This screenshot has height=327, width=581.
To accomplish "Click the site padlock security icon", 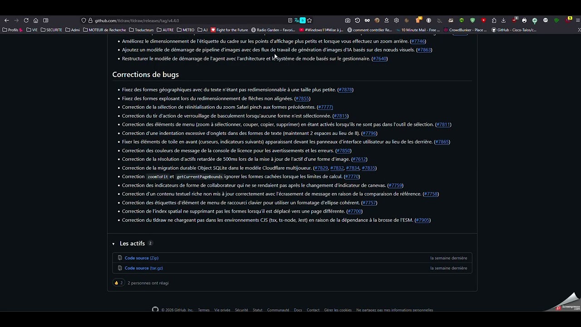I will click(x=90, y=20).
